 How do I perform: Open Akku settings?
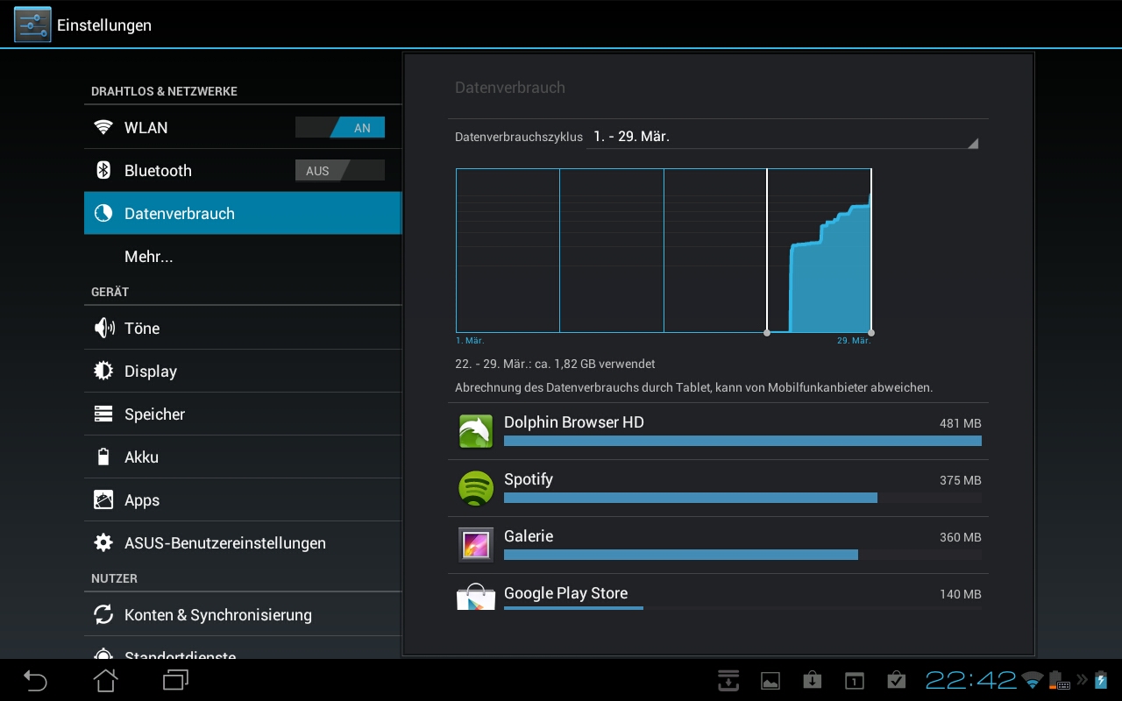point(243,457)
